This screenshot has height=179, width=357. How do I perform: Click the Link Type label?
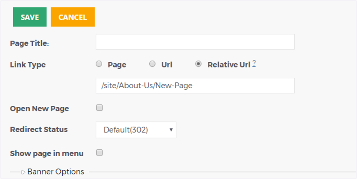28,65
